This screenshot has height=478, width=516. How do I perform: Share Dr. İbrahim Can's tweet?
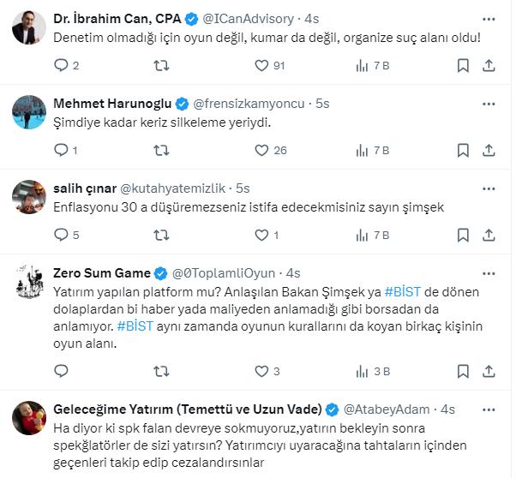click(x=489, y=65)
